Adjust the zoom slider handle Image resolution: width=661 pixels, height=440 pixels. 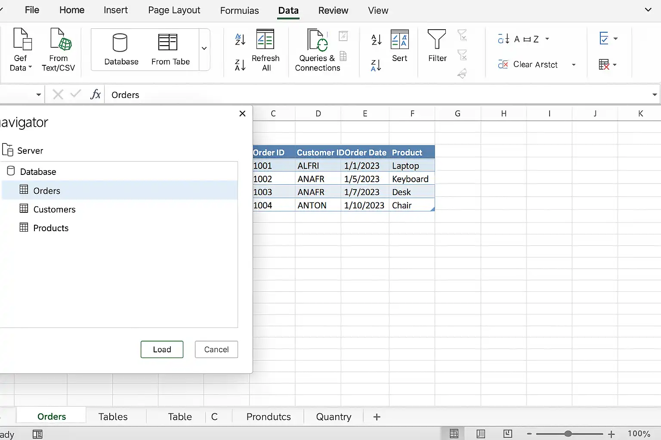[x=568, y=434]
